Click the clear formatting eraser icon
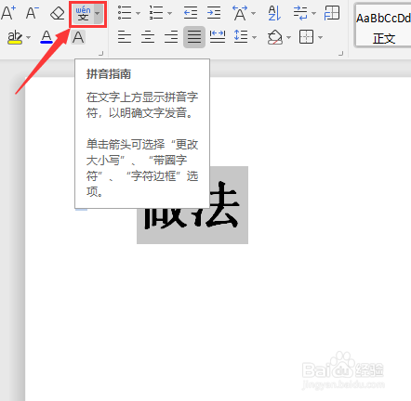The height and width of the screenshot is (401, 411). point(58,13)
